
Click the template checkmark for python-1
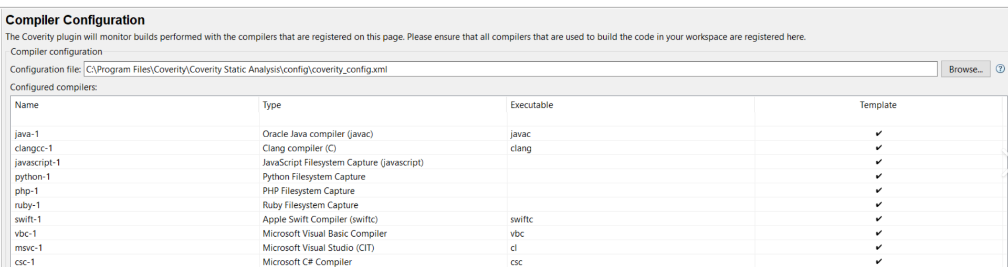click(878, 176)
